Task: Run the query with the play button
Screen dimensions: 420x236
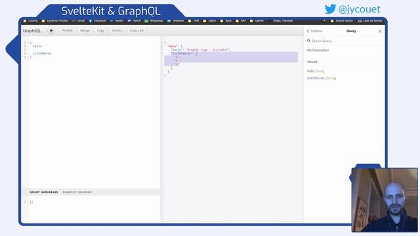Action: pyautogui.click(x=51, y=31)
